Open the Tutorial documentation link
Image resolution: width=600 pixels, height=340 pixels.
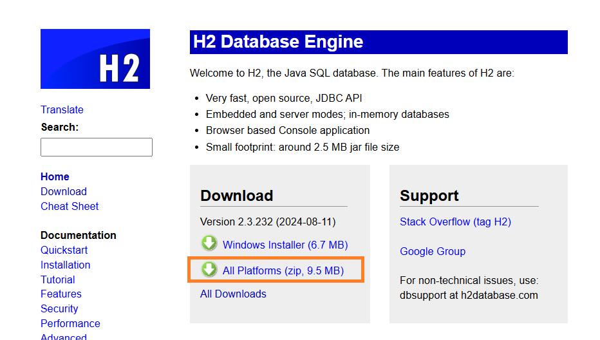coord(58,279)
